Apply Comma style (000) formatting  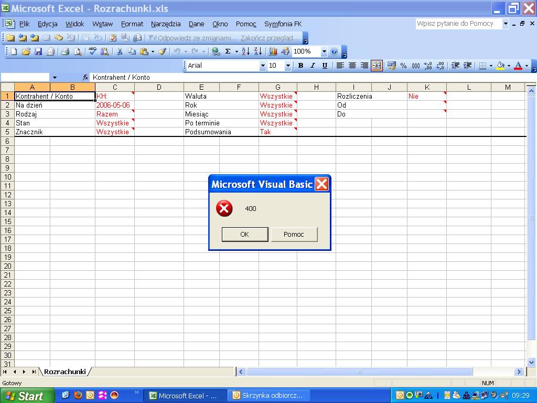pos(416,66)
